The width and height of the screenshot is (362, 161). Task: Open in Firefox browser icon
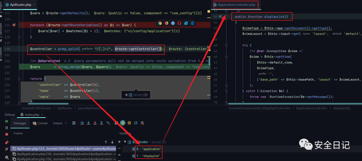tap(166, 23)
